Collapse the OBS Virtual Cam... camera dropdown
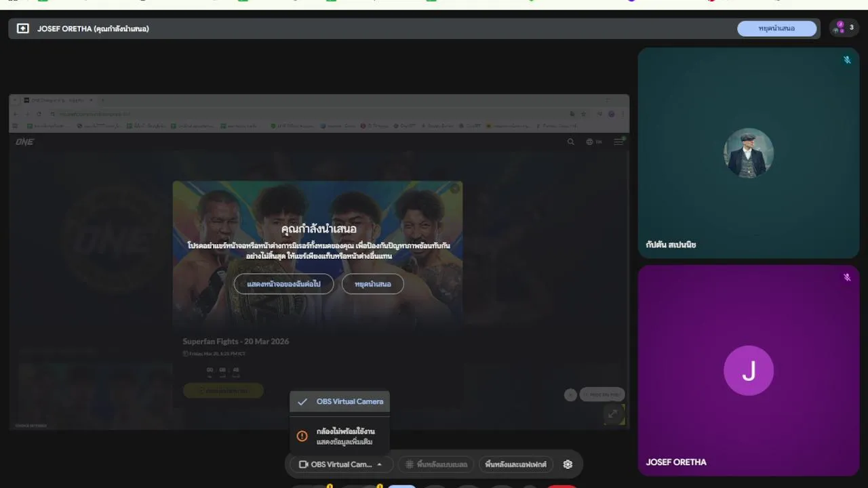 [340, 464]
